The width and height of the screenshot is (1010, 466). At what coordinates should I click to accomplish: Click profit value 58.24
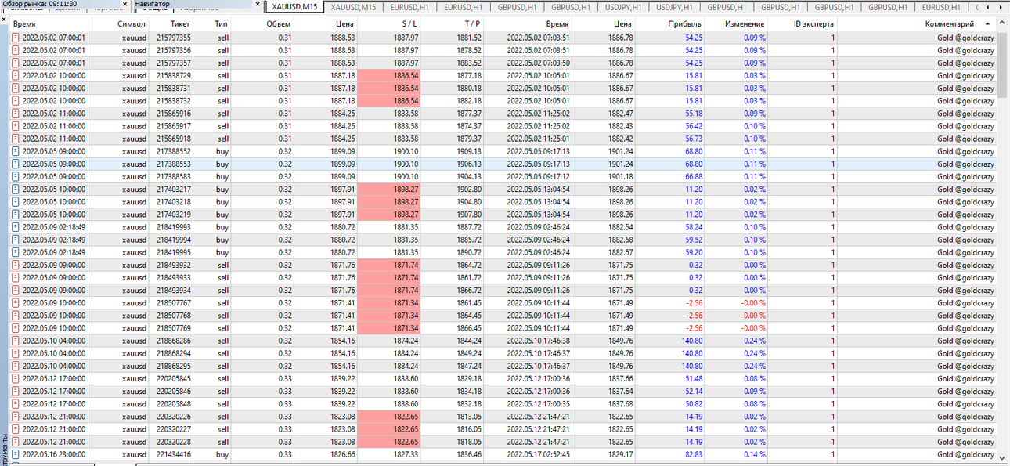pyautogui.click(x=694, y=227)
